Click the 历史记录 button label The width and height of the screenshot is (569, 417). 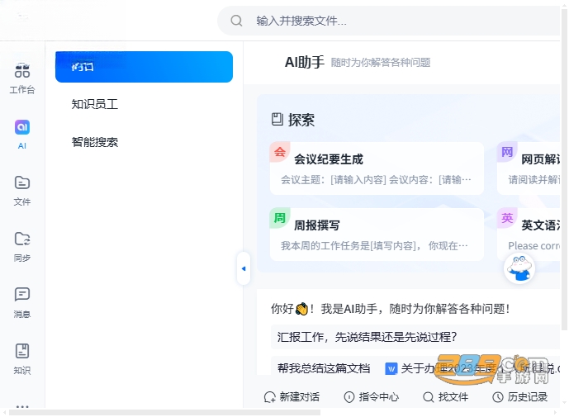tap(527, 397)
